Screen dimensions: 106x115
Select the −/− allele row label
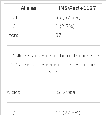point(14,113)
